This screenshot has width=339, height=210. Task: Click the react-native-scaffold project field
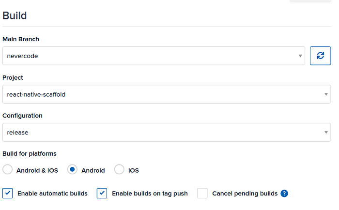coord(167,94)
